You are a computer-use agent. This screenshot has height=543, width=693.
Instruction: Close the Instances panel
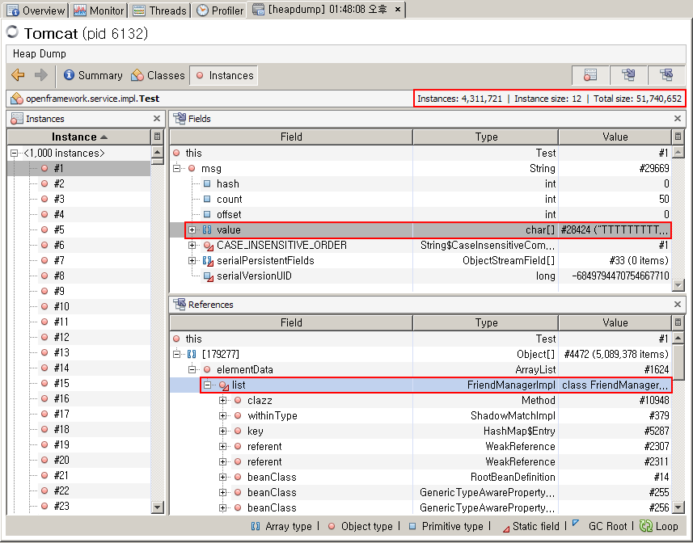(156, 118)
